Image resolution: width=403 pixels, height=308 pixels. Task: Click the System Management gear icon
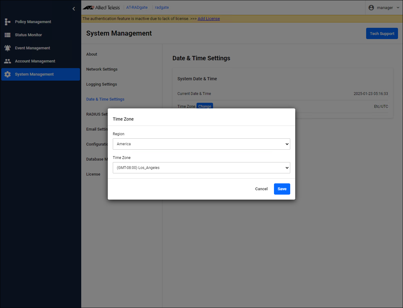(x=7, y=74)
